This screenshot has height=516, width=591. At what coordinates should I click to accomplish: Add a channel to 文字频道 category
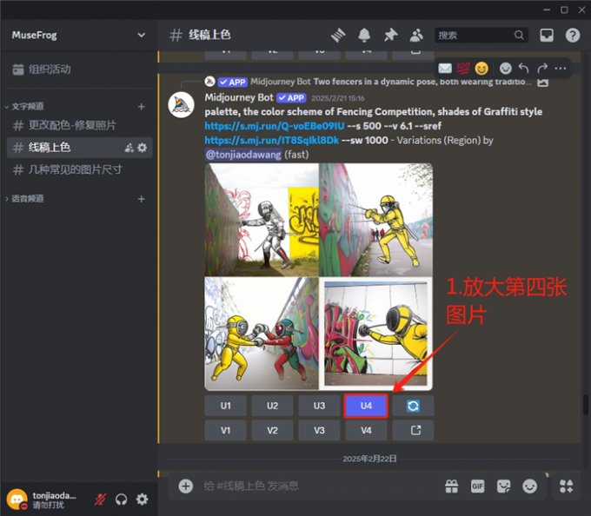(x=142, y=107)
